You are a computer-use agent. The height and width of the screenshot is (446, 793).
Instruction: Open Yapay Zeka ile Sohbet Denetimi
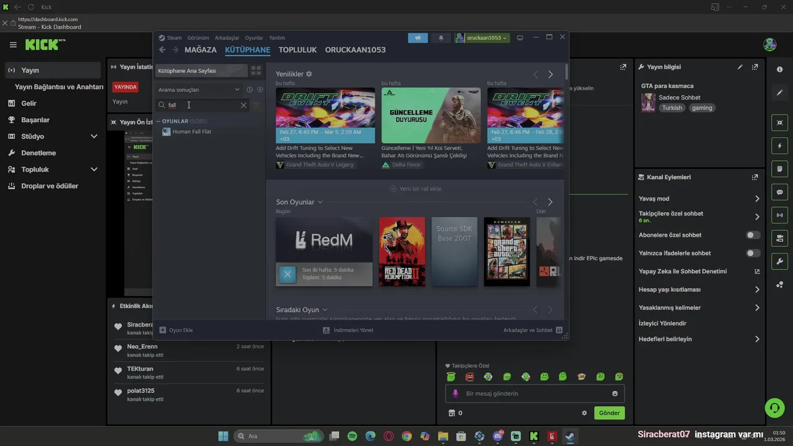tap(699, 271)
